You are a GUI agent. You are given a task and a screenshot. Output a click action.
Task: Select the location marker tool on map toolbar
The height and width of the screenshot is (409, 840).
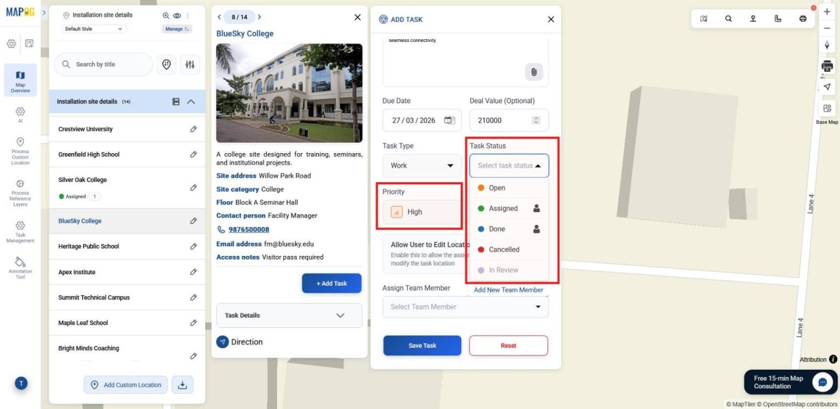[x=753, y=18]
